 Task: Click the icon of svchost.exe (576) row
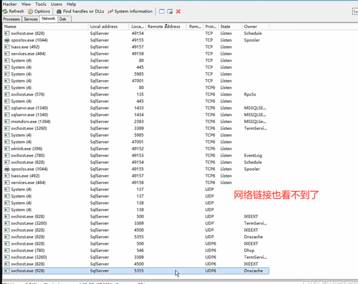[x=7, y=94]
